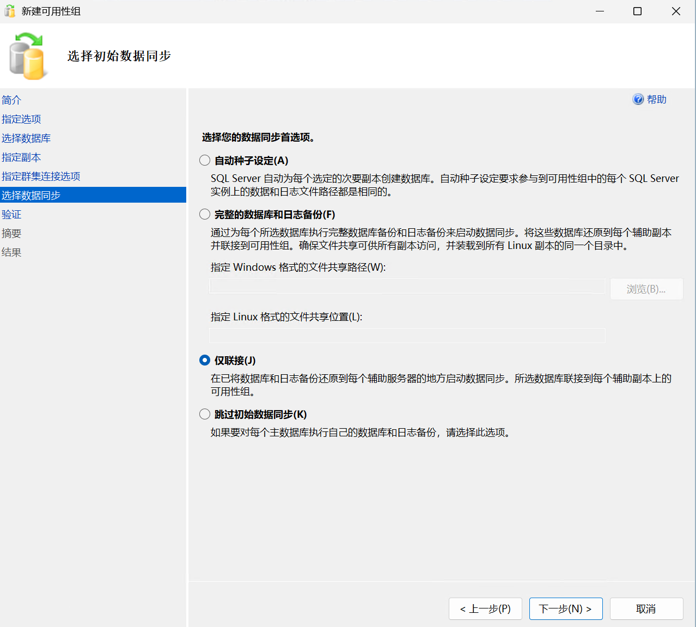The image size is (696, 627).
Task: Click the Linux file share location field
Action: click(407, 335)
